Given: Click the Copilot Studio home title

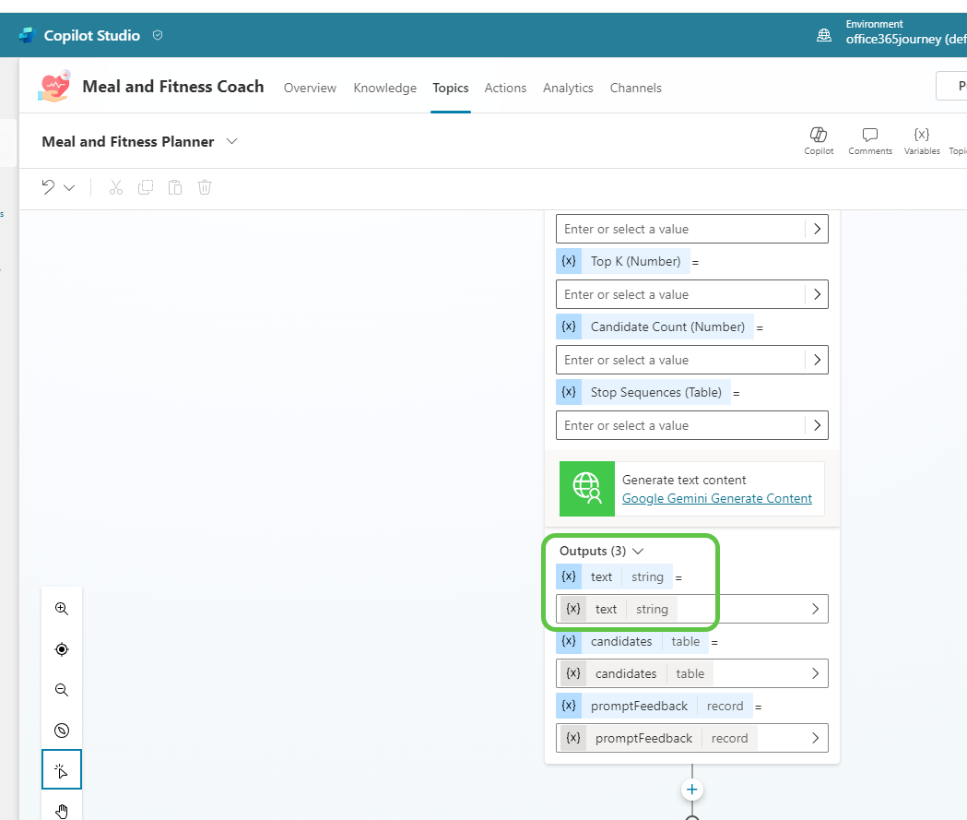Looking at the screenshot, I should click(92, 35).
